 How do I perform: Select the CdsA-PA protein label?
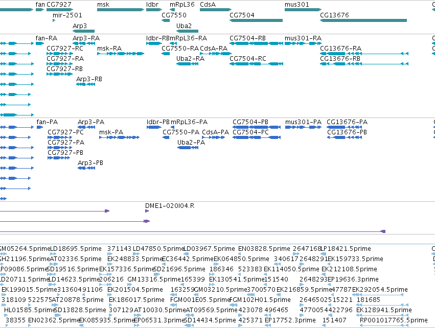pyautogui.click(x=216, y=132)
